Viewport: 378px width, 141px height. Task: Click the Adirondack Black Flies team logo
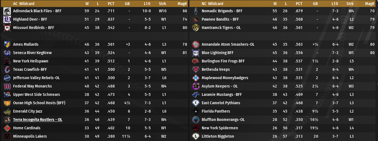tap(7, 11)
